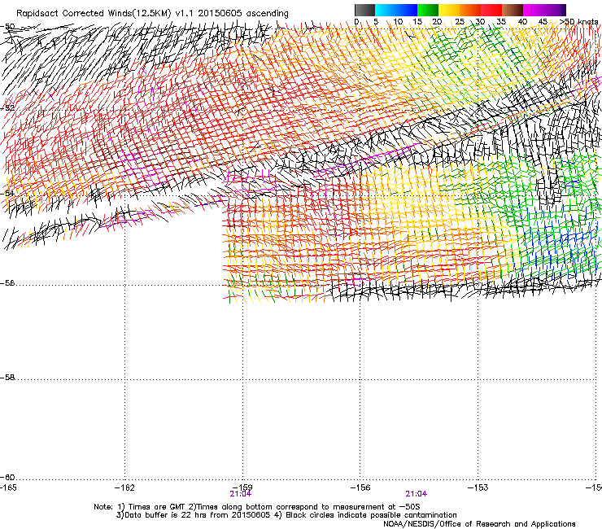Image resolution: width=602 pixels, height=529 pixels.
Task: Click the legend label '15'
Action: 417,22
